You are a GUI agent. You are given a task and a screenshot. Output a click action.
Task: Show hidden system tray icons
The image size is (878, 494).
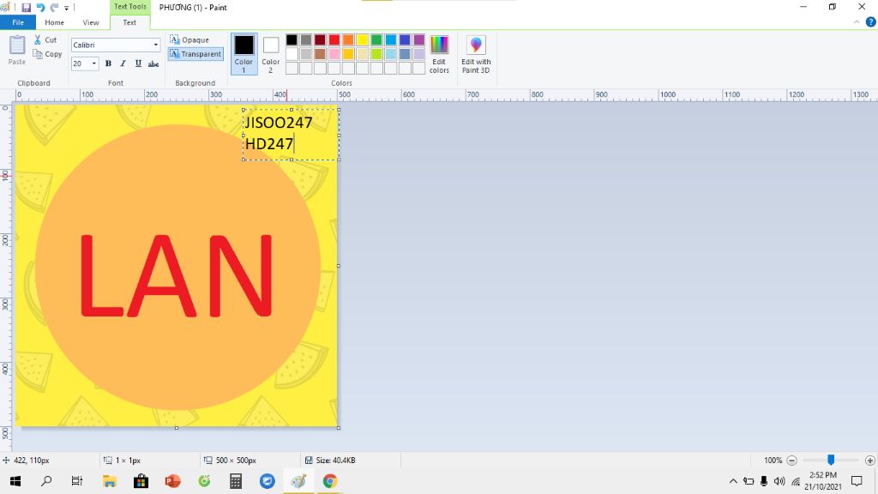point(733,481)
